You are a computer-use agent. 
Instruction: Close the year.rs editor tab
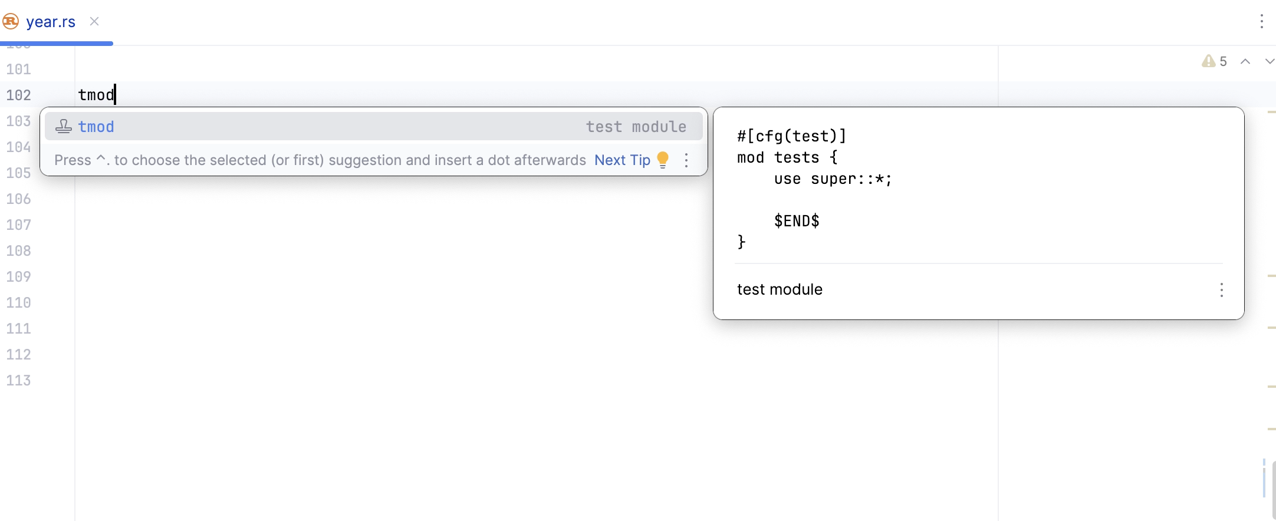[x=94, y=22]
